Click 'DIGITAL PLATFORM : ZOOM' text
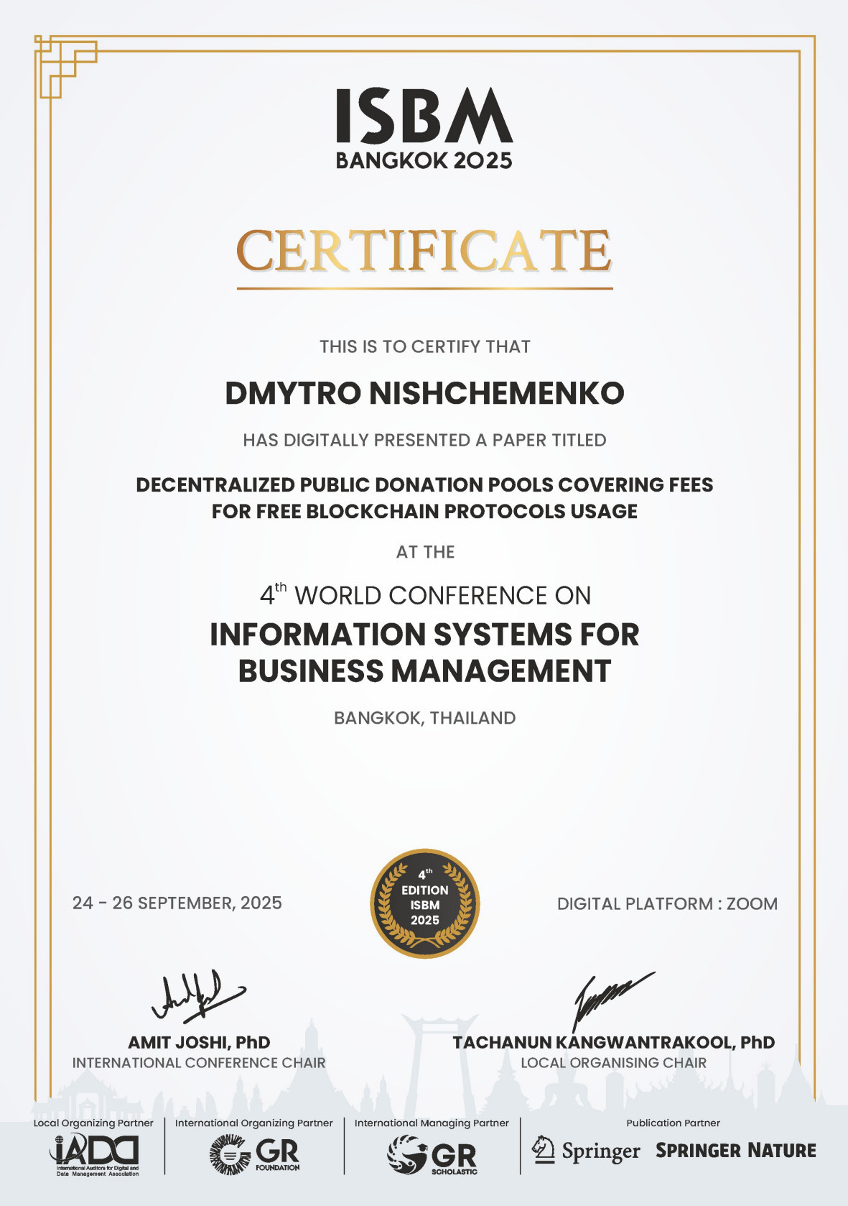This screenshot has width=848, height=1206. tap(667, 903)
